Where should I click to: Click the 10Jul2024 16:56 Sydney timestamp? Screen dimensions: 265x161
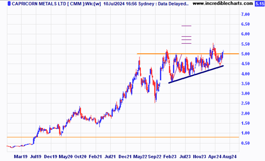[x=129, y=4]
